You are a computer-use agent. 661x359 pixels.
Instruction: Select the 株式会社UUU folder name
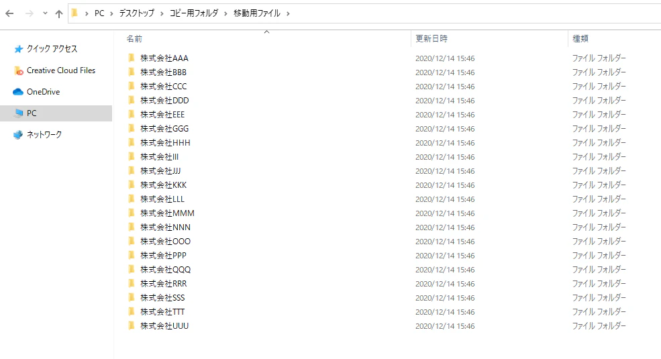tap(164, 326)
